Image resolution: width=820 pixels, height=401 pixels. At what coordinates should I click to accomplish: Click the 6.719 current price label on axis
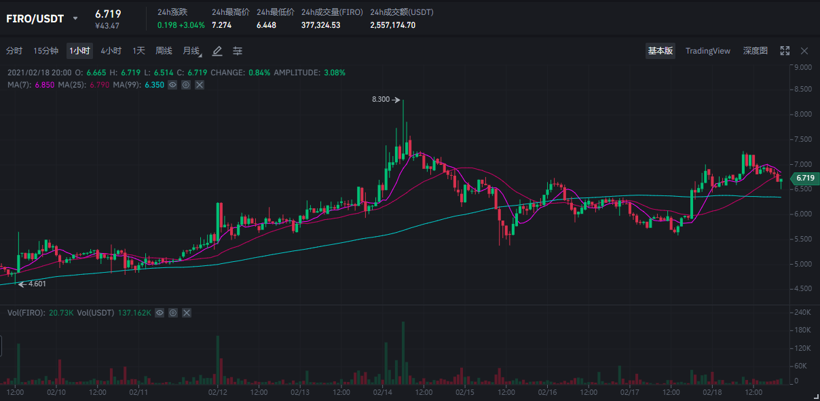click(804, 178)
